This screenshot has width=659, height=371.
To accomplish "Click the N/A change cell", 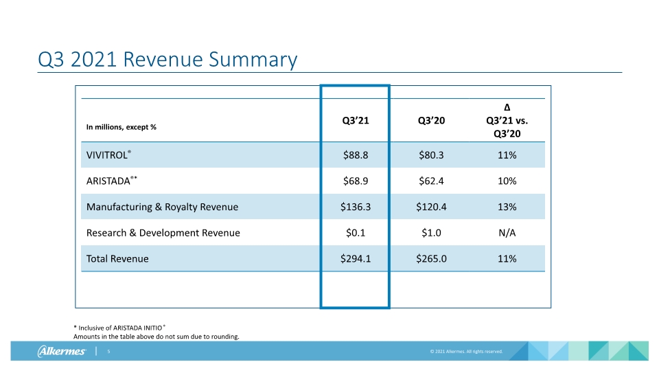I will (x=507, y=233).
